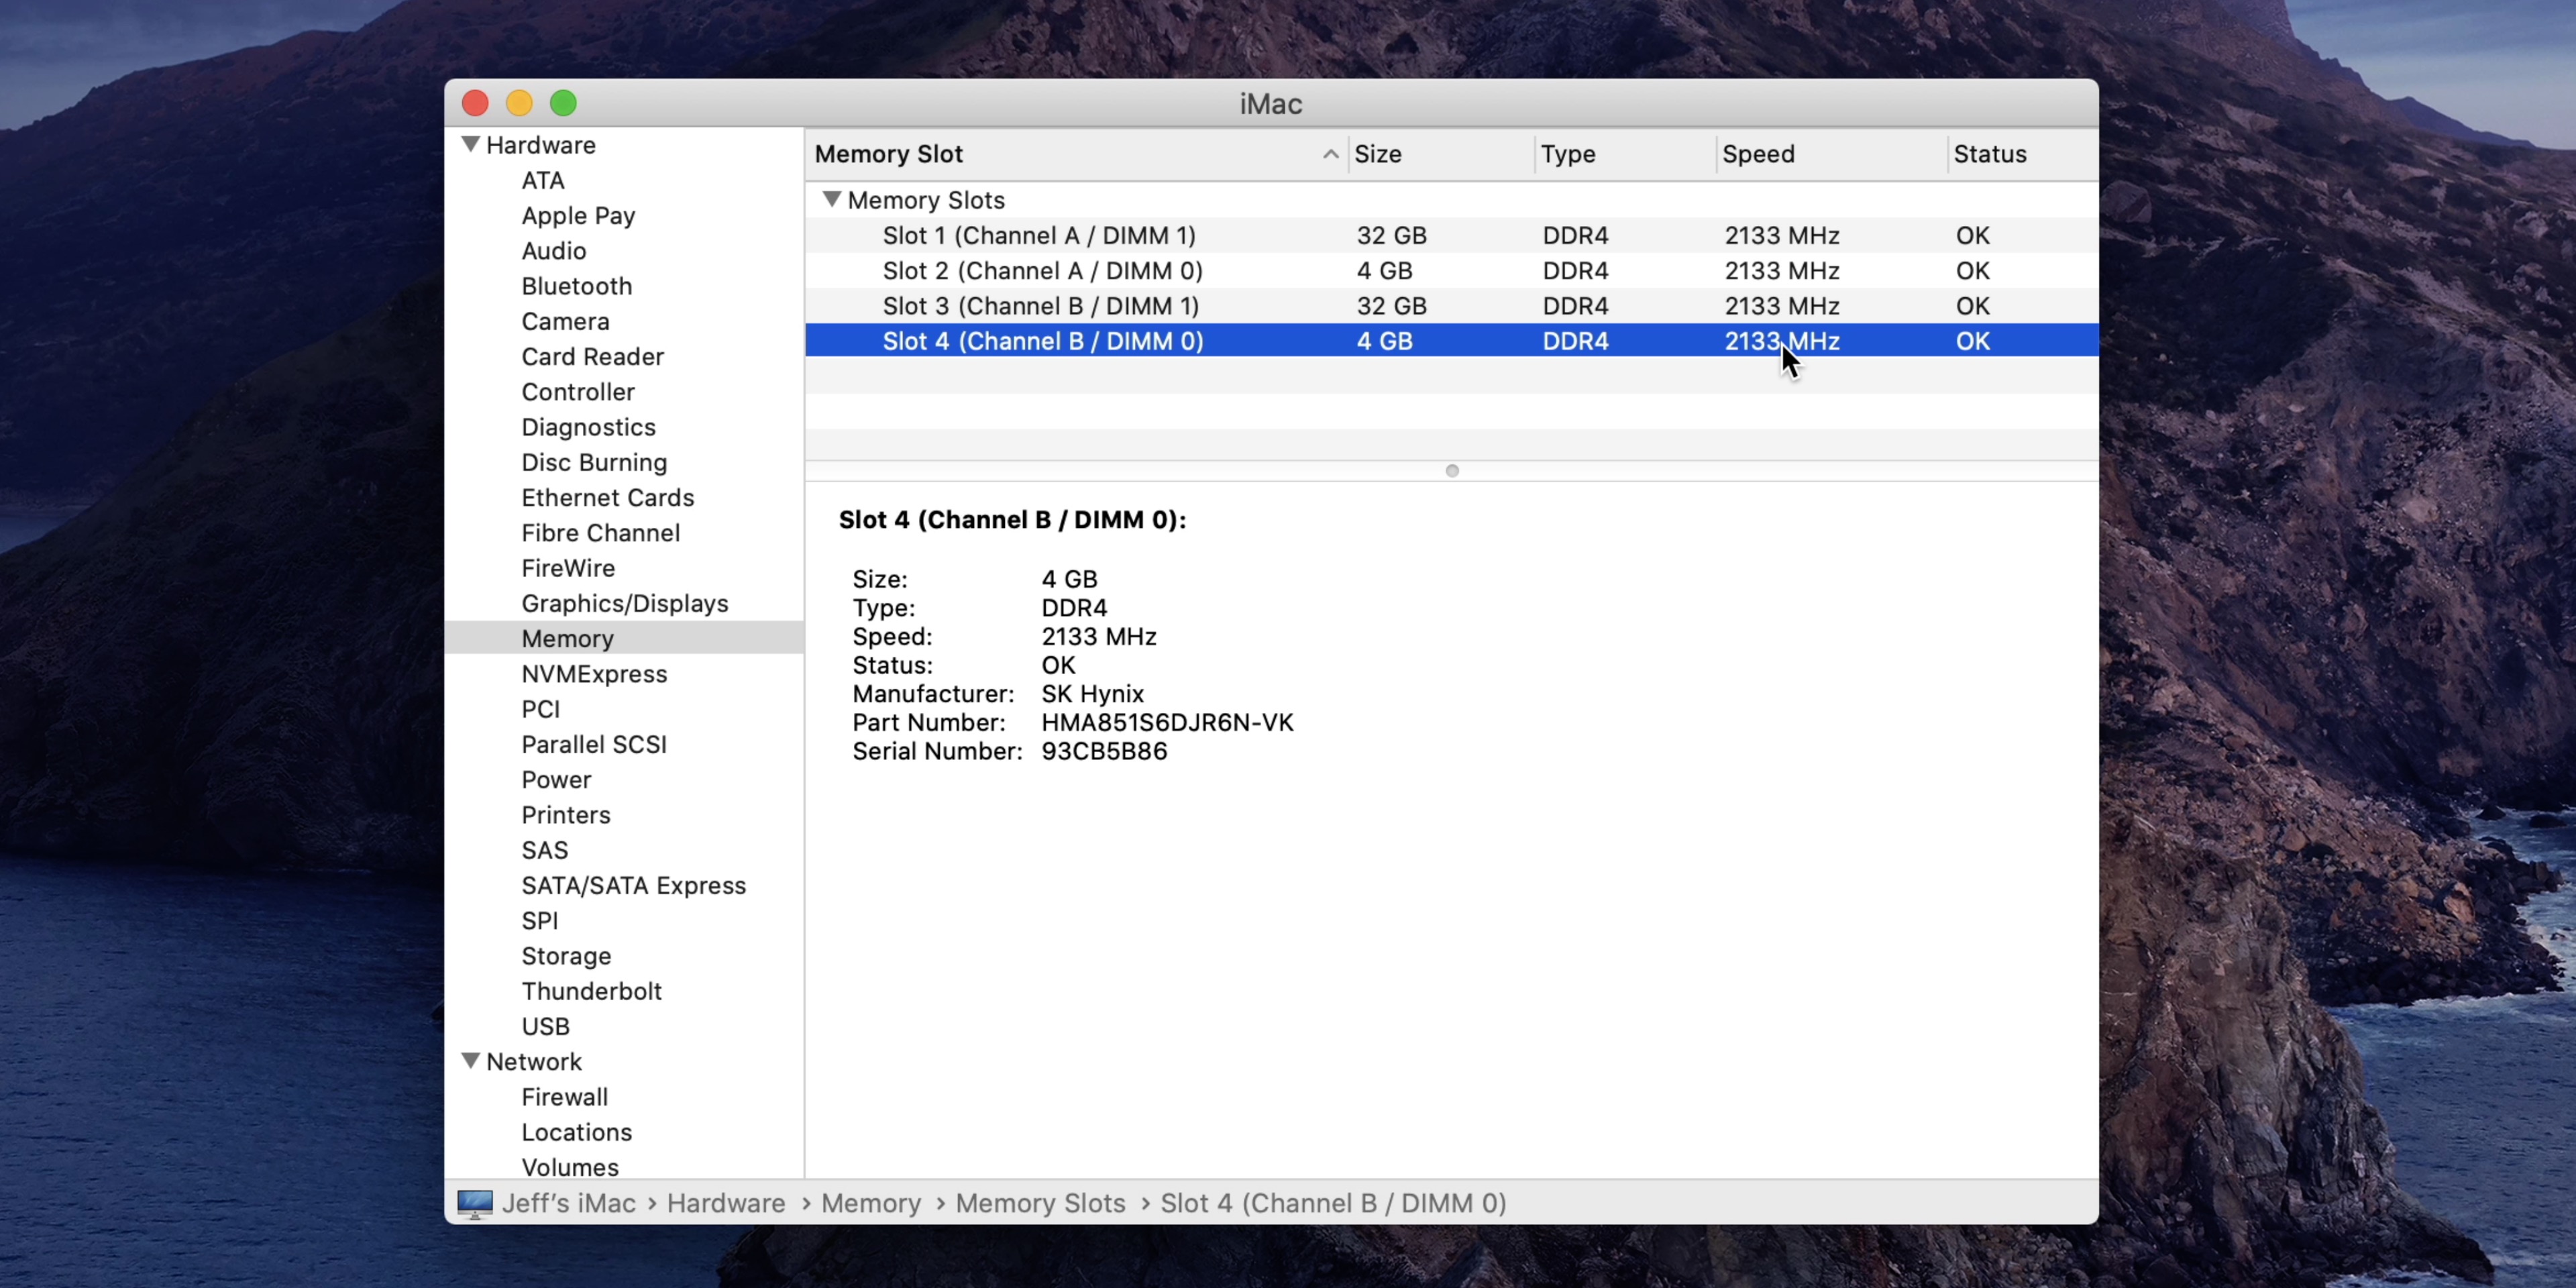Image resolution: width=2576 pixels, height=1288 pixels.
Task: Click the sort arrow in Memory Slot header
Action: point(1330,154)
